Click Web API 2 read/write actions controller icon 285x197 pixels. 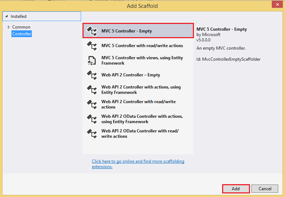point(92,104)
